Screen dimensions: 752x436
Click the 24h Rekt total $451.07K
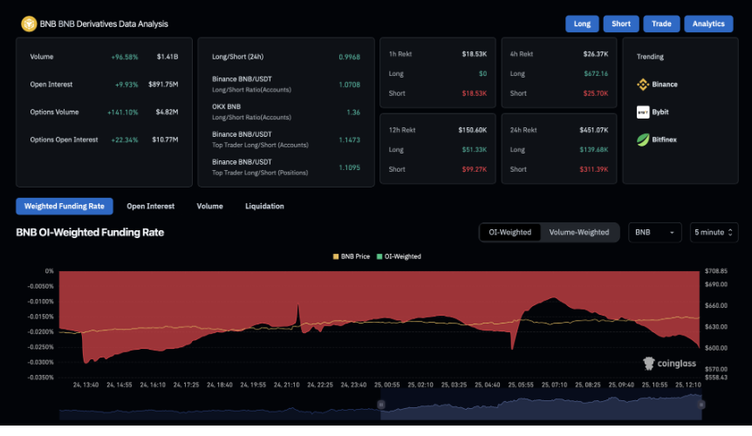[594, 130]
